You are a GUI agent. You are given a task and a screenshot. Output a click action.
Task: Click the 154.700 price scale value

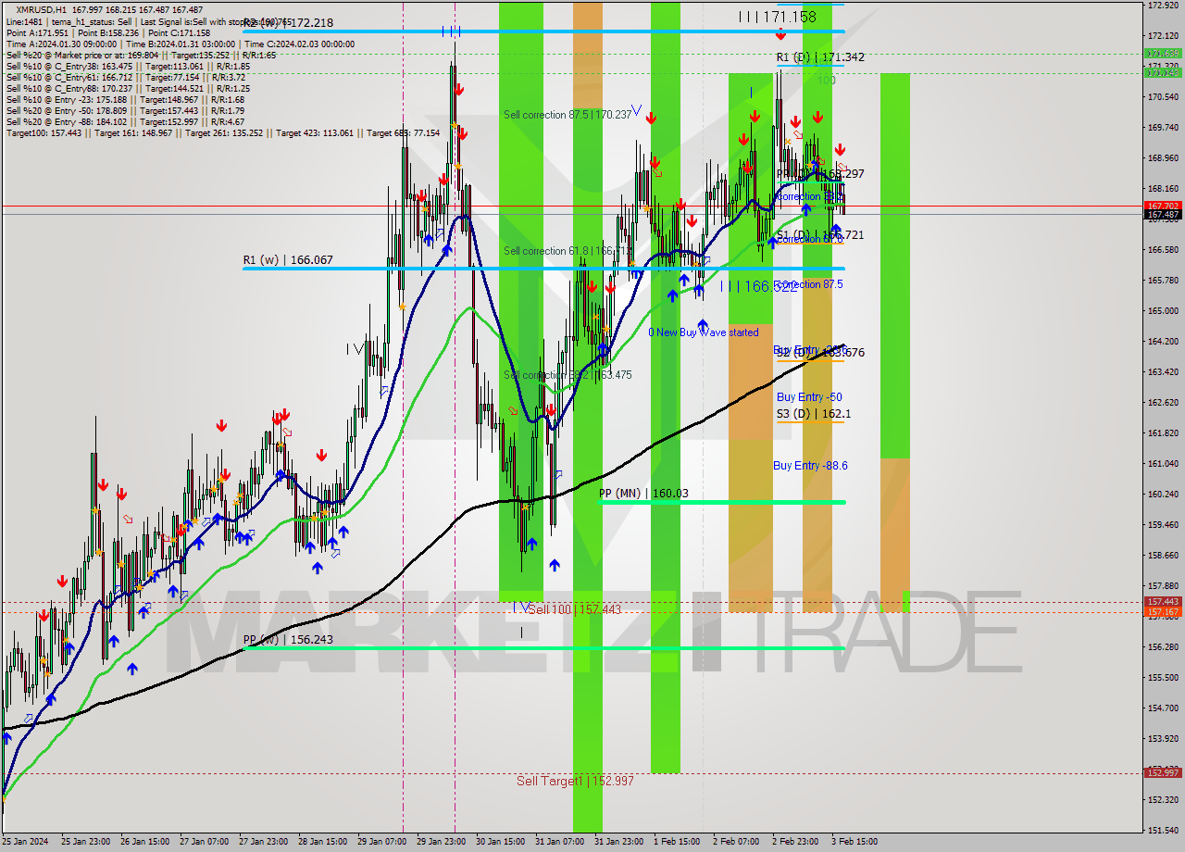[x=1163, y=708]
